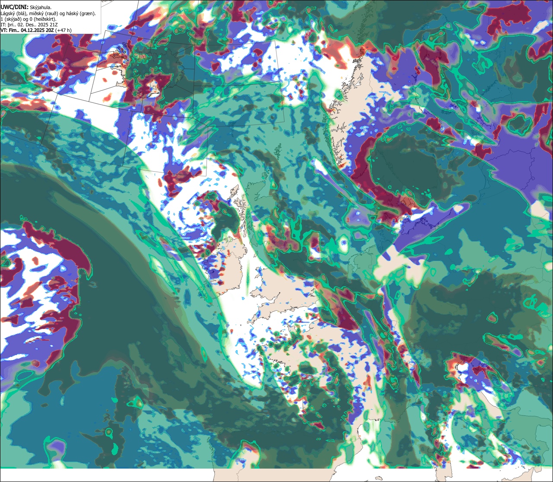553x482 pixels.
Task: Click the 'miðský (rauð)' legend text
Action: click(x=44, y=14)
